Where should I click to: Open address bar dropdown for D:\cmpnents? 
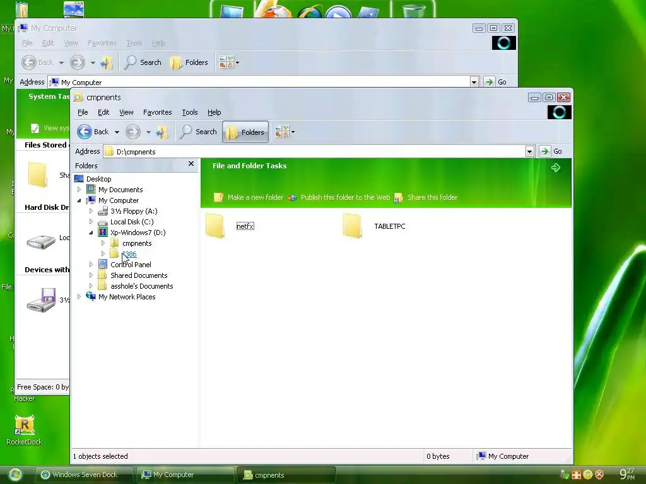pyautogui.click(x=530, y=151)
